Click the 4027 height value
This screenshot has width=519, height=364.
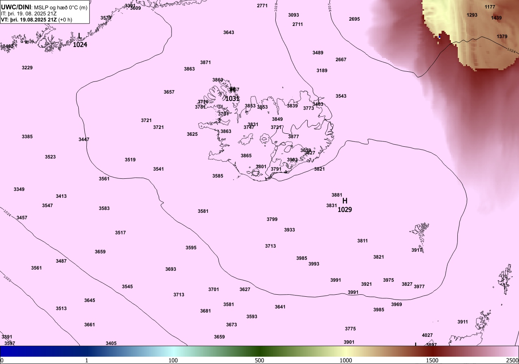(x=427, y=335)
